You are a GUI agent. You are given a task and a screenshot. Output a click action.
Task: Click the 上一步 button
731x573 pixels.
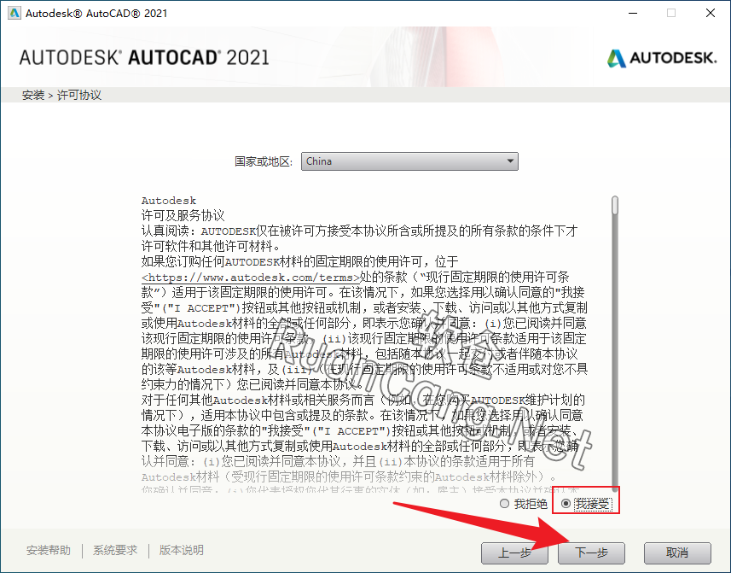pyautogui.click(x=514, y=553)
